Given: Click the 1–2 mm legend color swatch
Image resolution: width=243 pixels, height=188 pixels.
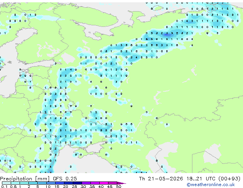Looking at the screenshot, I should 24,183.
